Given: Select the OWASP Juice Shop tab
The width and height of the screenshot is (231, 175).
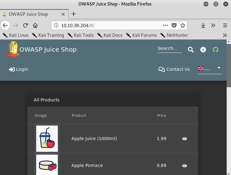Looking at the screenshot, I should click(34, 14).
